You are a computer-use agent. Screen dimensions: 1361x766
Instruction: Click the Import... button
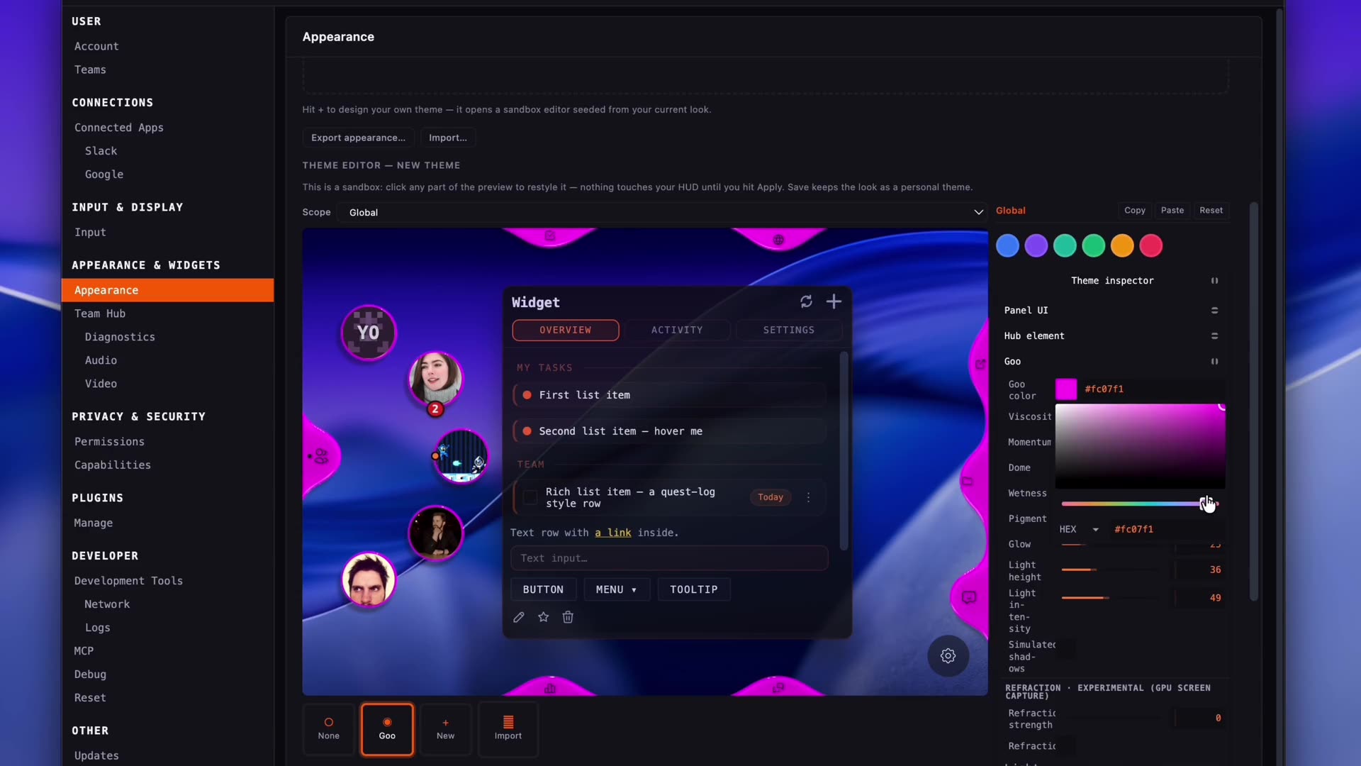point(448,138)
